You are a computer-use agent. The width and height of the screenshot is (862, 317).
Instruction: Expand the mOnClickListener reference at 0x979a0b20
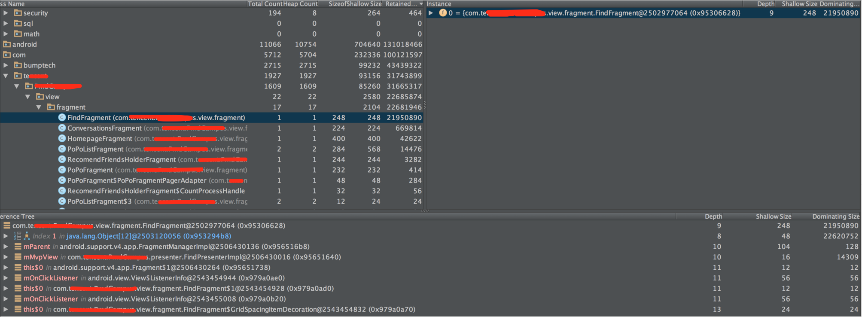coord(6,299)
